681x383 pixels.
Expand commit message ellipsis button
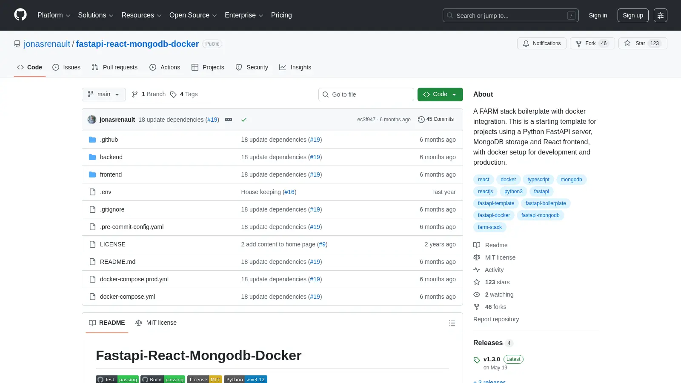pyautogui.click(x=229, y=120)
